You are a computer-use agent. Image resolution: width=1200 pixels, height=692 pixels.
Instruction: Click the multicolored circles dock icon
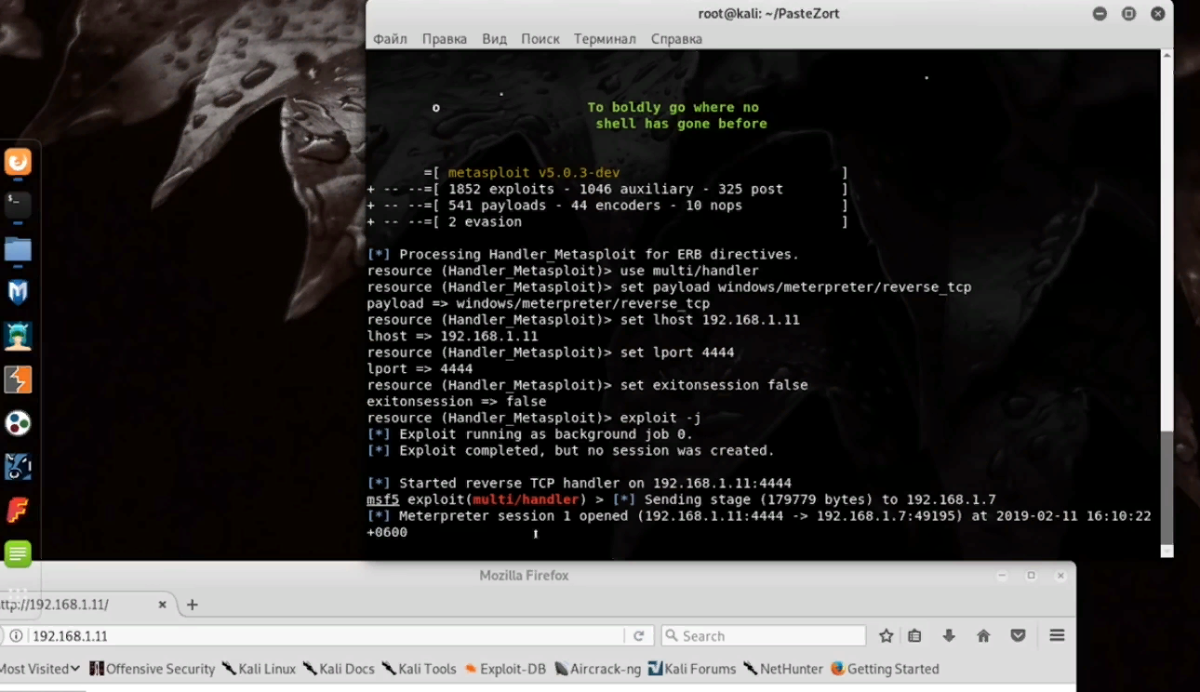coord(18,423)
